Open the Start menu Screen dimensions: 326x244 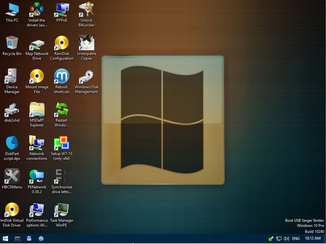click(x=5, y=239)
